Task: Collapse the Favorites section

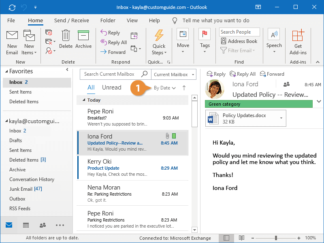Action: coord(6,71)
